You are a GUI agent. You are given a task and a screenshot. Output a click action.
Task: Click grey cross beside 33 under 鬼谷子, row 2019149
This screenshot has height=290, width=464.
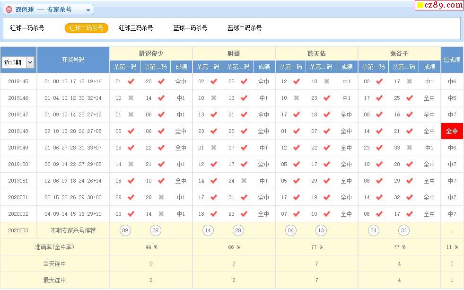tap(409, 148)
